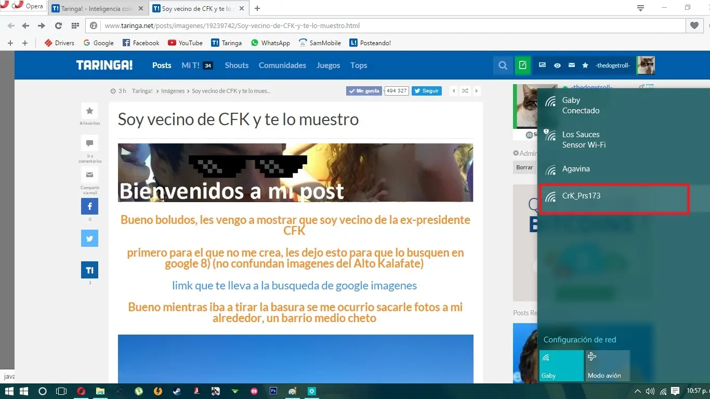Select the Agavina network
This screenshot has width=710, height=399.
point(624,169)
